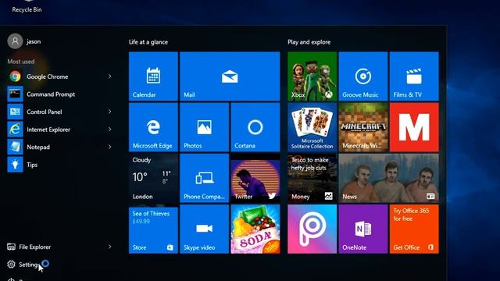This screenshot has width=500, height=281.
Task: Expand Google Chrome jump list arrow
Action: pos(109,76)
